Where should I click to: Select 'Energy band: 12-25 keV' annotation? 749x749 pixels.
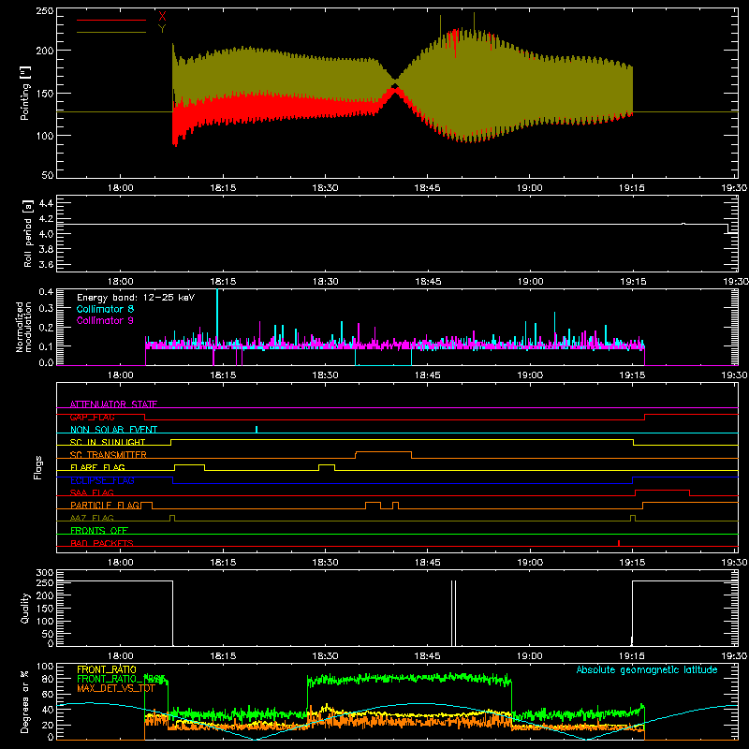(x=136, y=298)
